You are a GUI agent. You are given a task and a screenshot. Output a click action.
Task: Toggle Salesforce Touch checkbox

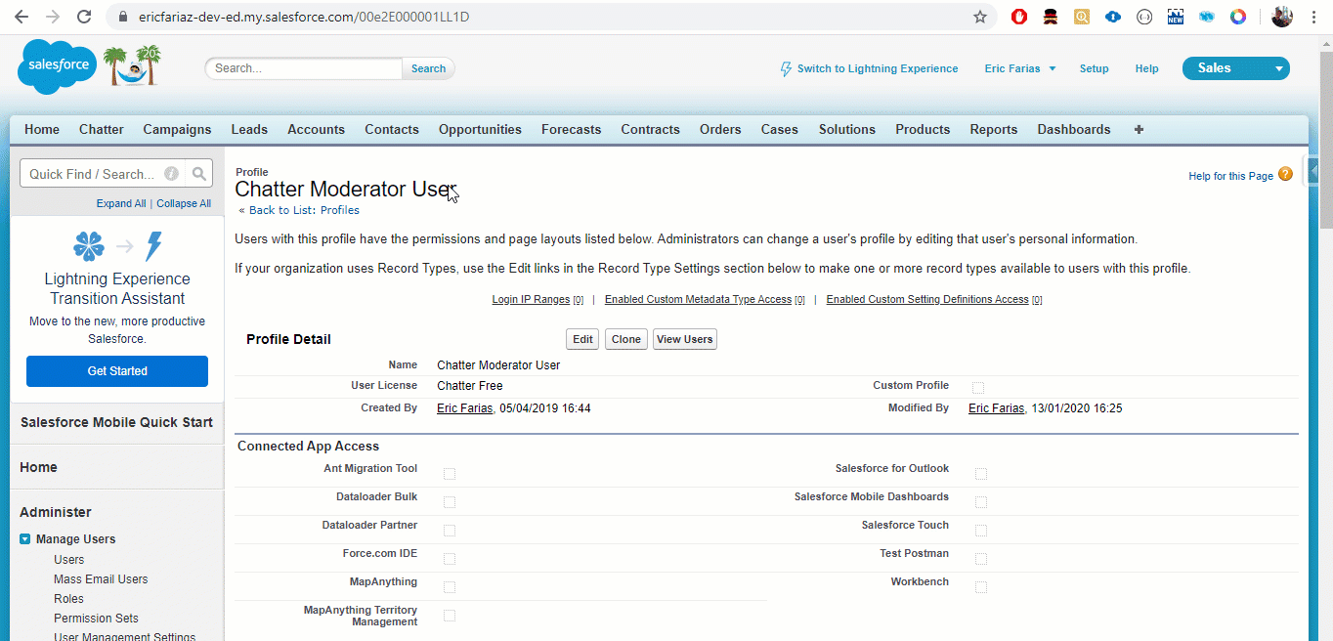(981, 531)
